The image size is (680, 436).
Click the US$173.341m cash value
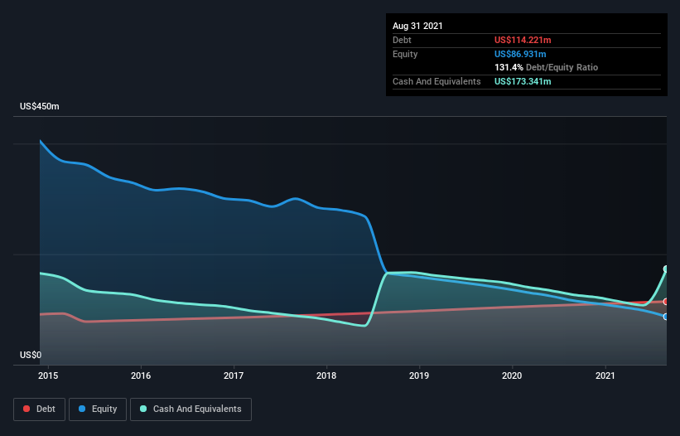[523, 81]
